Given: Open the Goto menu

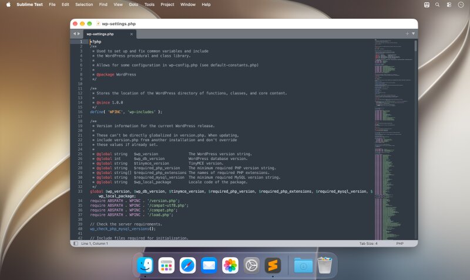Looking at the screenshot, I should pos(133,5).
